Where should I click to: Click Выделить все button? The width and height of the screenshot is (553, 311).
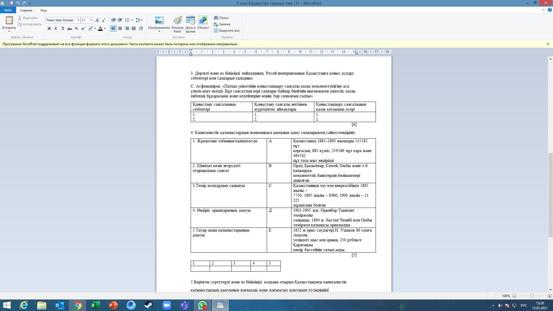[x=227, y=31]
